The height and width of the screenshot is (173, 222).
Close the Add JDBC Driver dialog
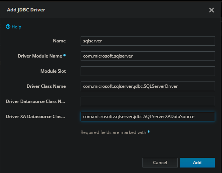pos(211,10)
